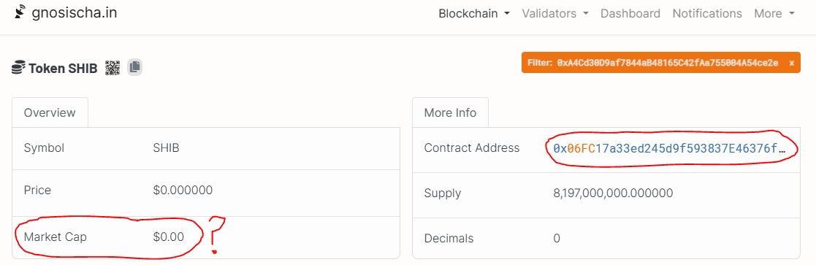816x265 pixels.
Task: Expand the Blockchain dropdown menu
Action: click(x=474, y=14)
